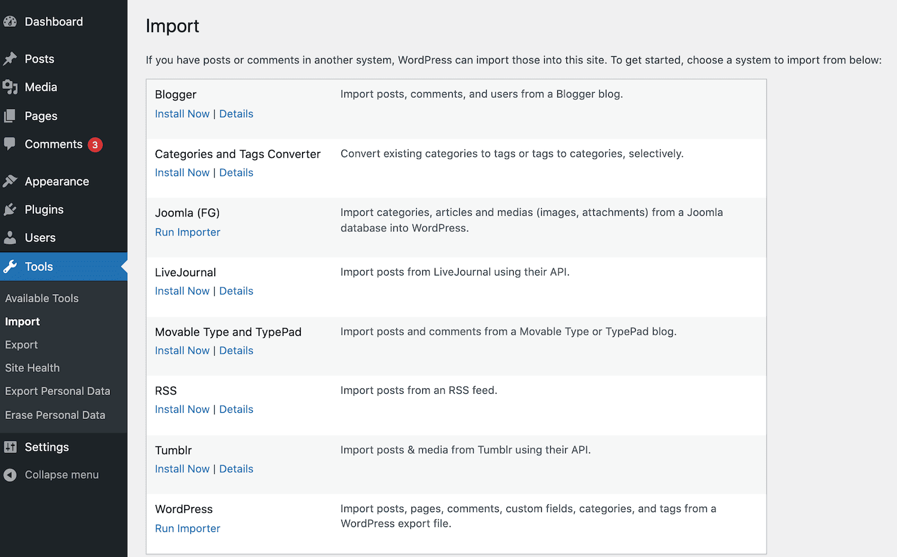View Details for the LiveJournal importer
This screenshot has height=557, width=897.
pyautogui.click(x=236, y=290)
